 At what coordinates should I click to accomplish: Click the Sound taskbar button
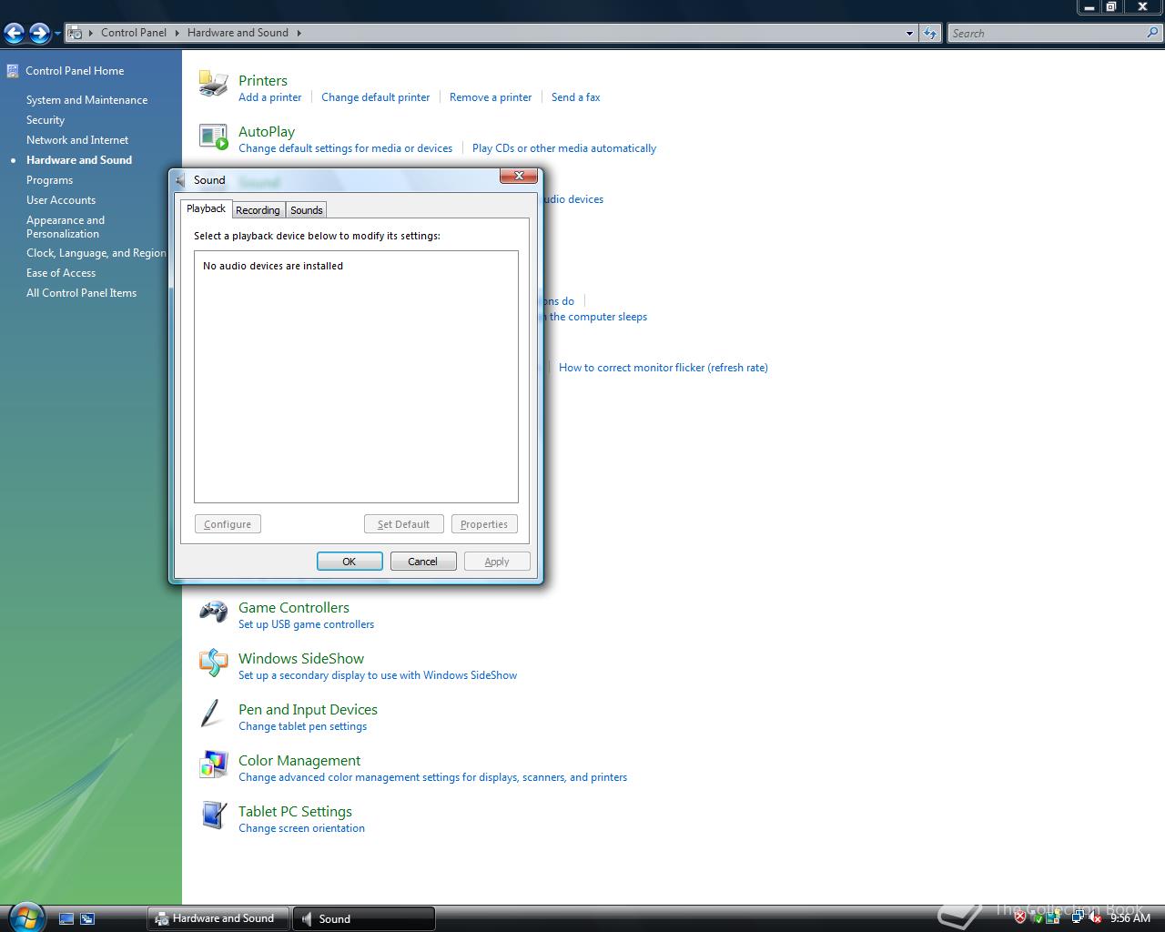(364, 918)
